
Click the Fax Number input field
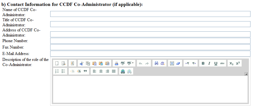pos(150,47)
